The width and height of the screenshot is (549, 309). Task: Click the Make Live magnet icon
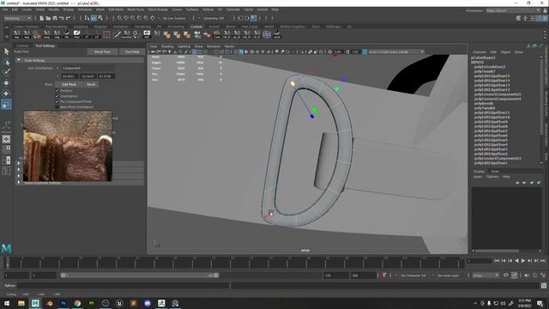tap(153, 18)
